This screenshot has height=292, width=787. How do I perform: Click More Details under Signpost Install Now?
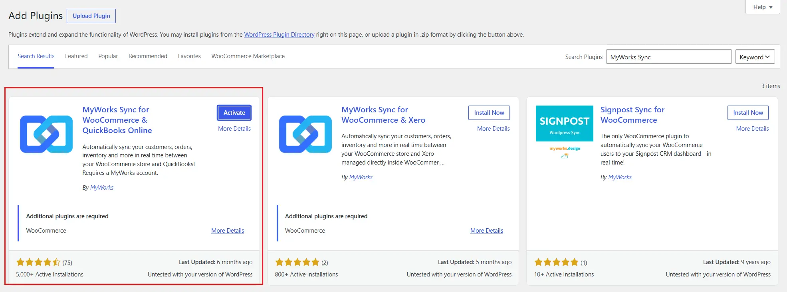pos(752,129)
